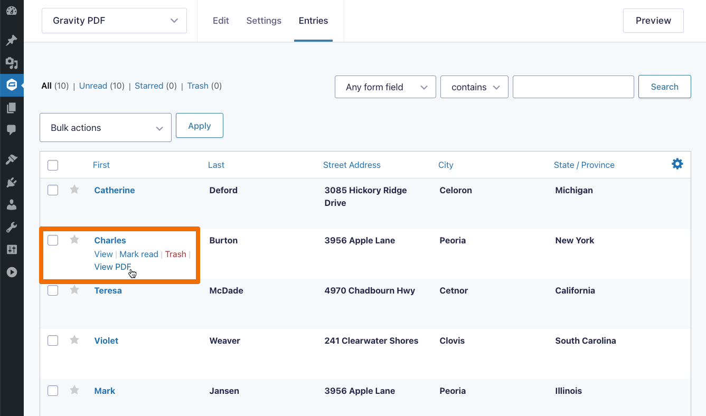Switch to the Entries tab

[x=313, y=21]
